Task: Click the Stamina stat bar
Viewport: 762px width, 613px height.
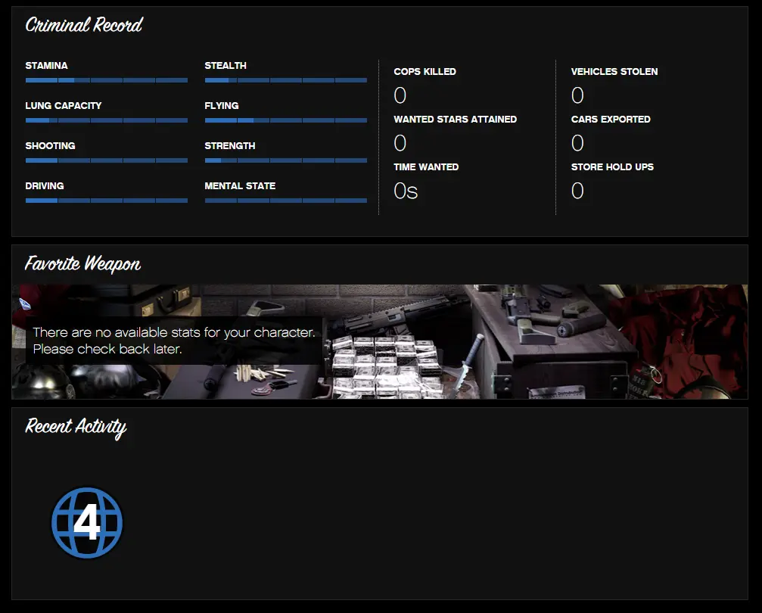Action: pyautogui.click(x=107, y=80)
